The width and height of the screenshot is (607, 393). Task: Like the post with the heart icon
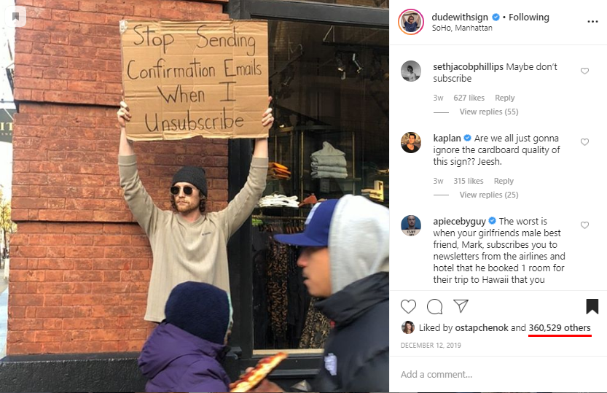coord(408,306)
